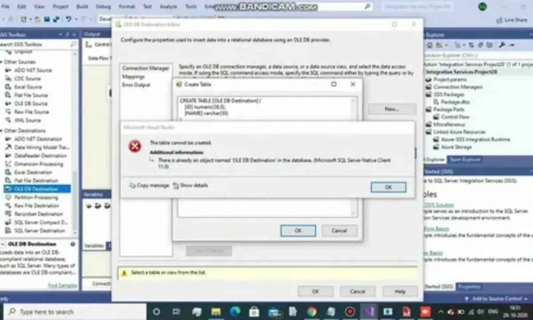
Task: Open the Debug menu
Action: [103, 7]
